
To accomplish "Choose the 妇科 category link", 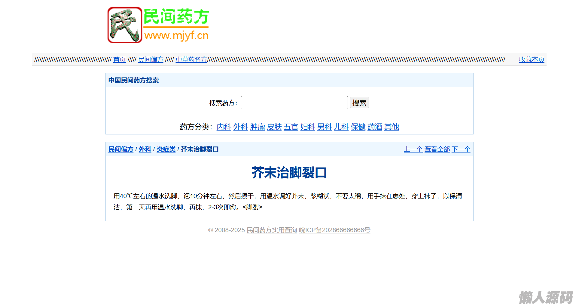I will coord(308,127).
